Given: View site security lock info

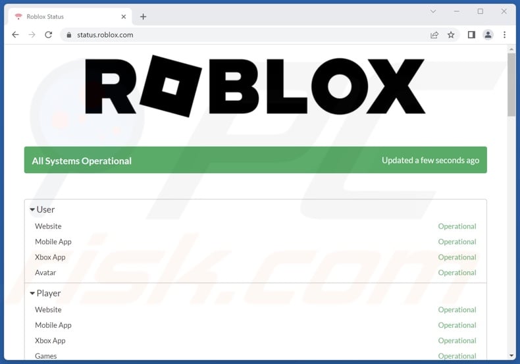Looking at the screenshot, I should [x=69, y=35].
